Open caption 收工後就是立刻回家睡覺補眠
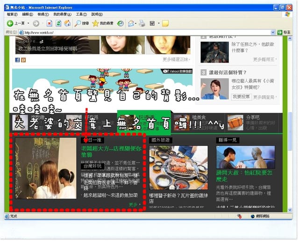The image size is (299, 241). coord(48,49)
